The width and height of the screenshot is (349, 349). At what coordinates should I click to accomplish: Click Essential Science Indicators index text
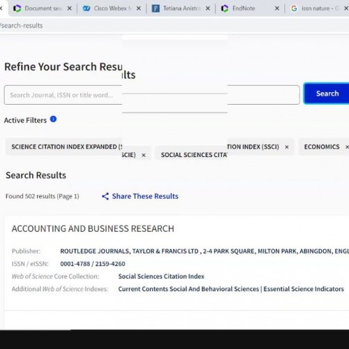click(x=304, y=289)
